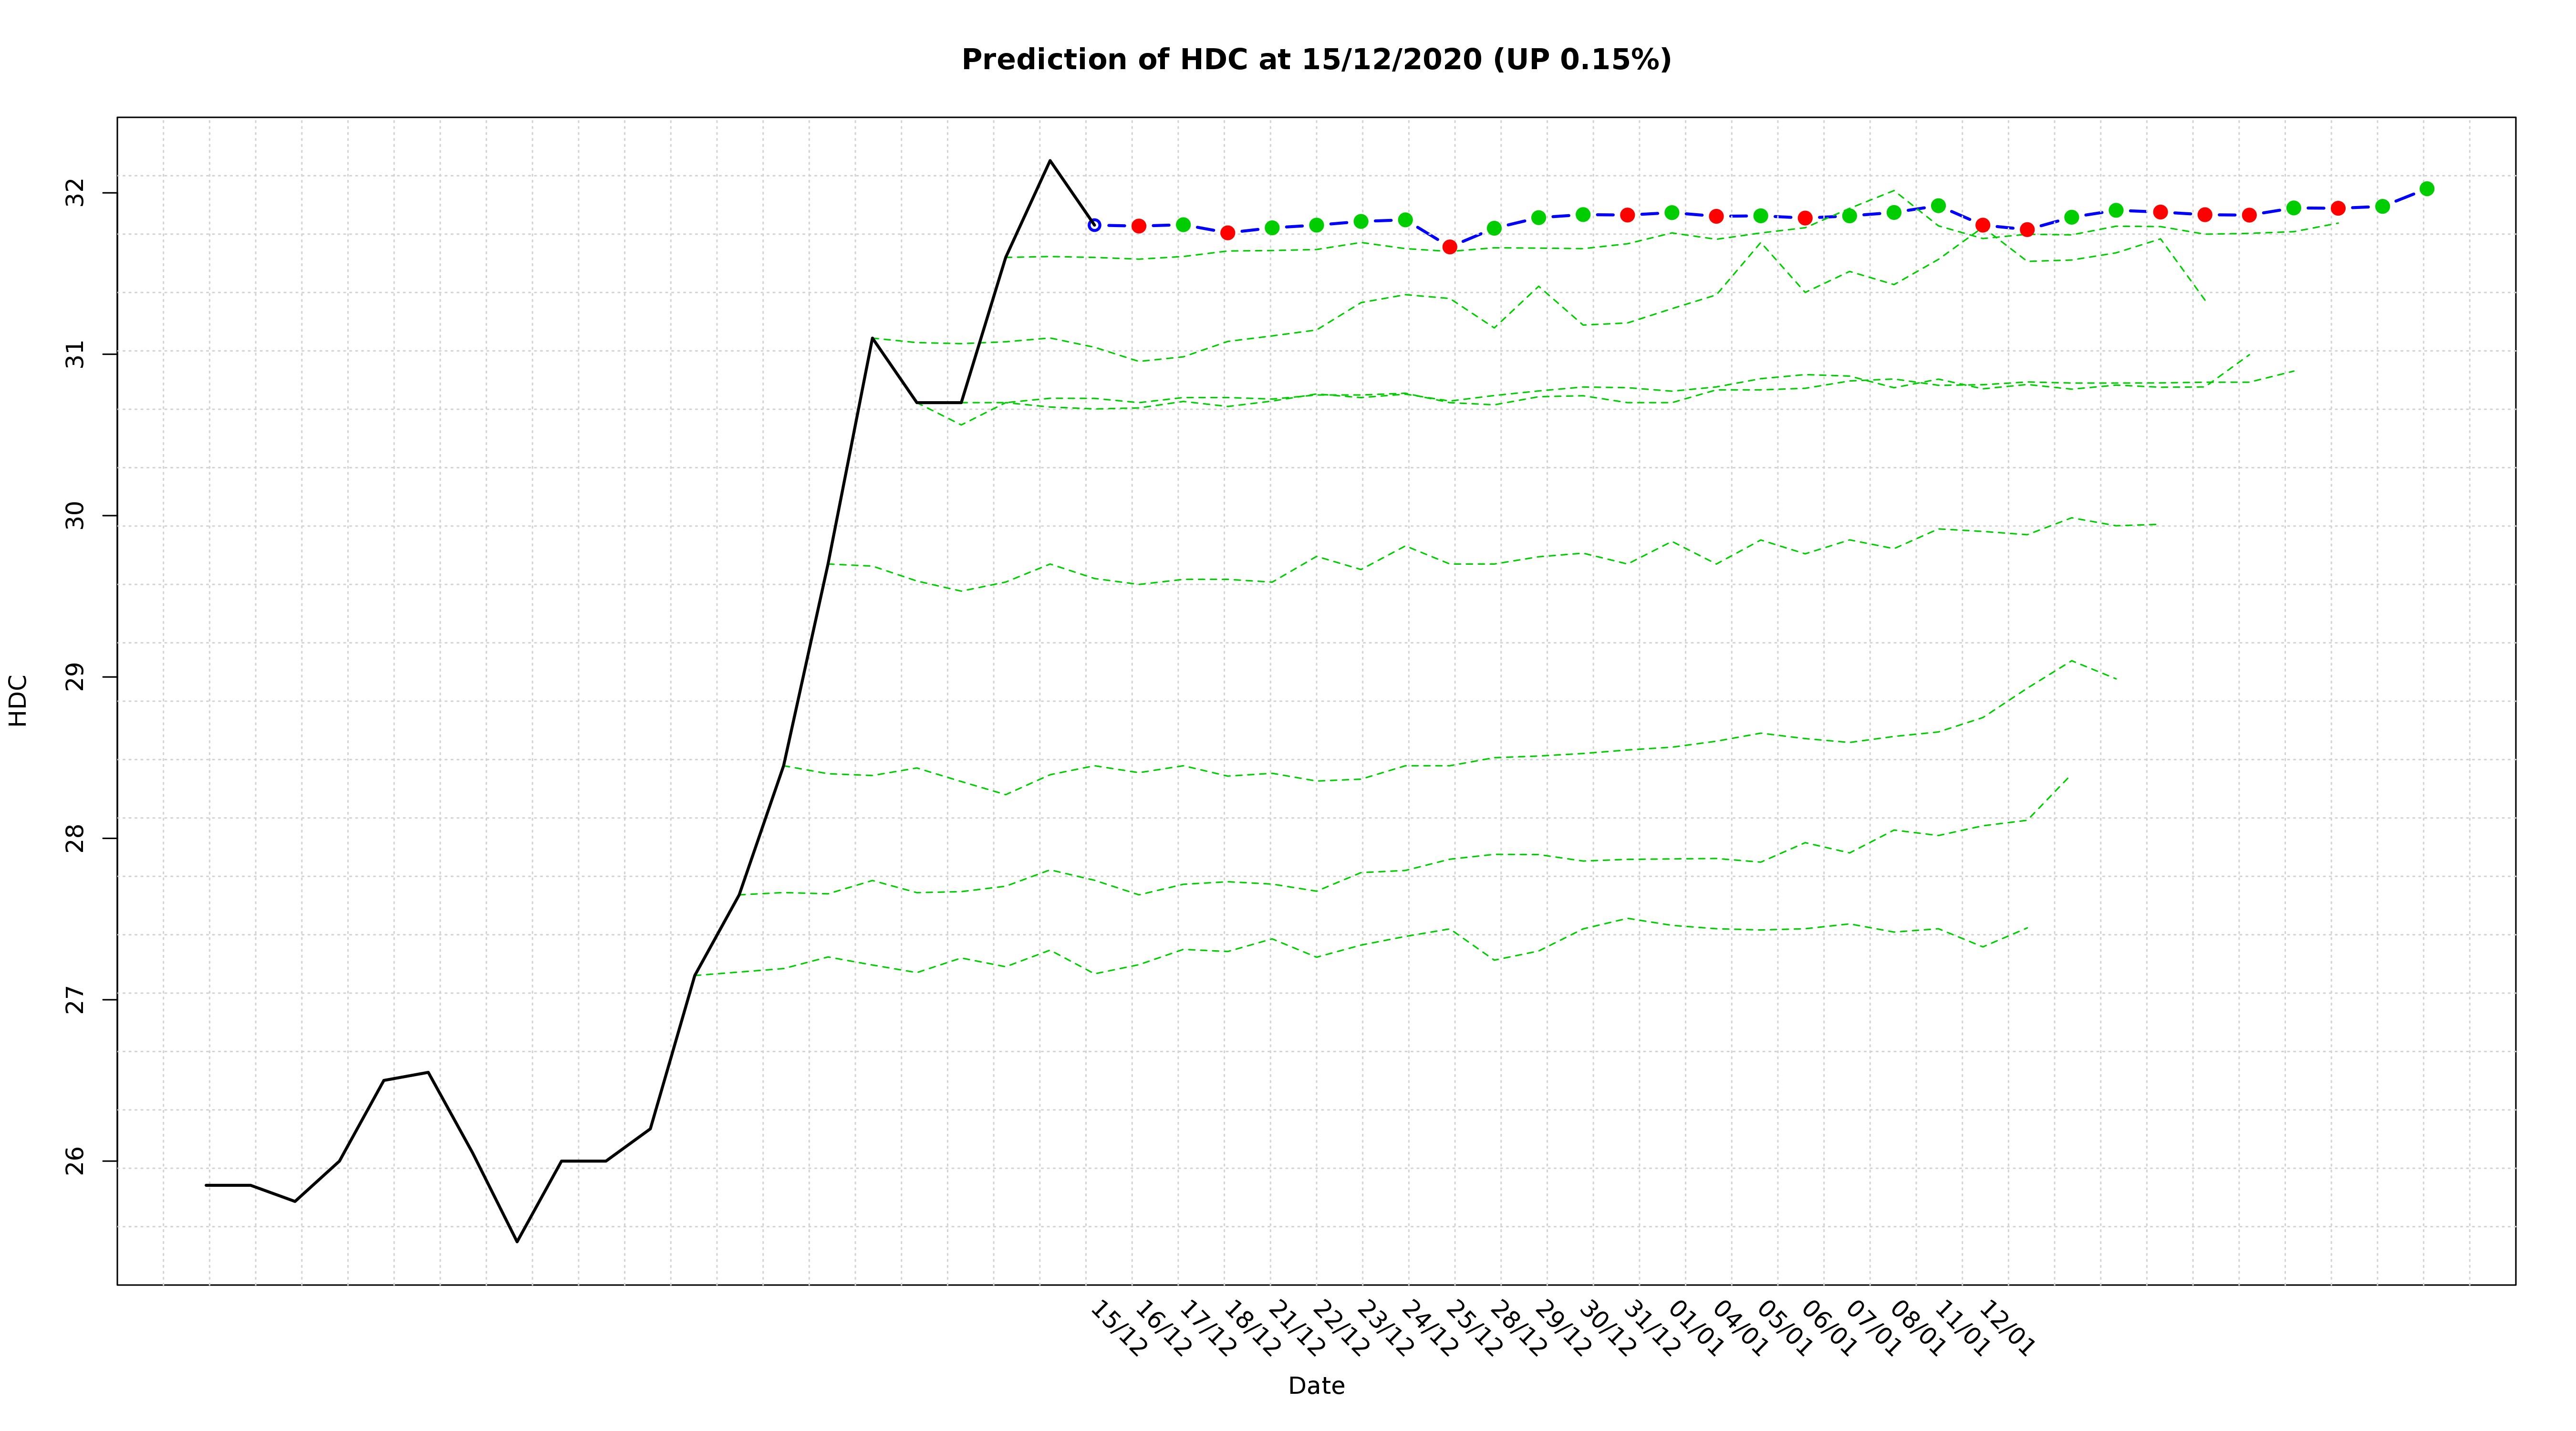Click the last green dot at far right

2427,189
